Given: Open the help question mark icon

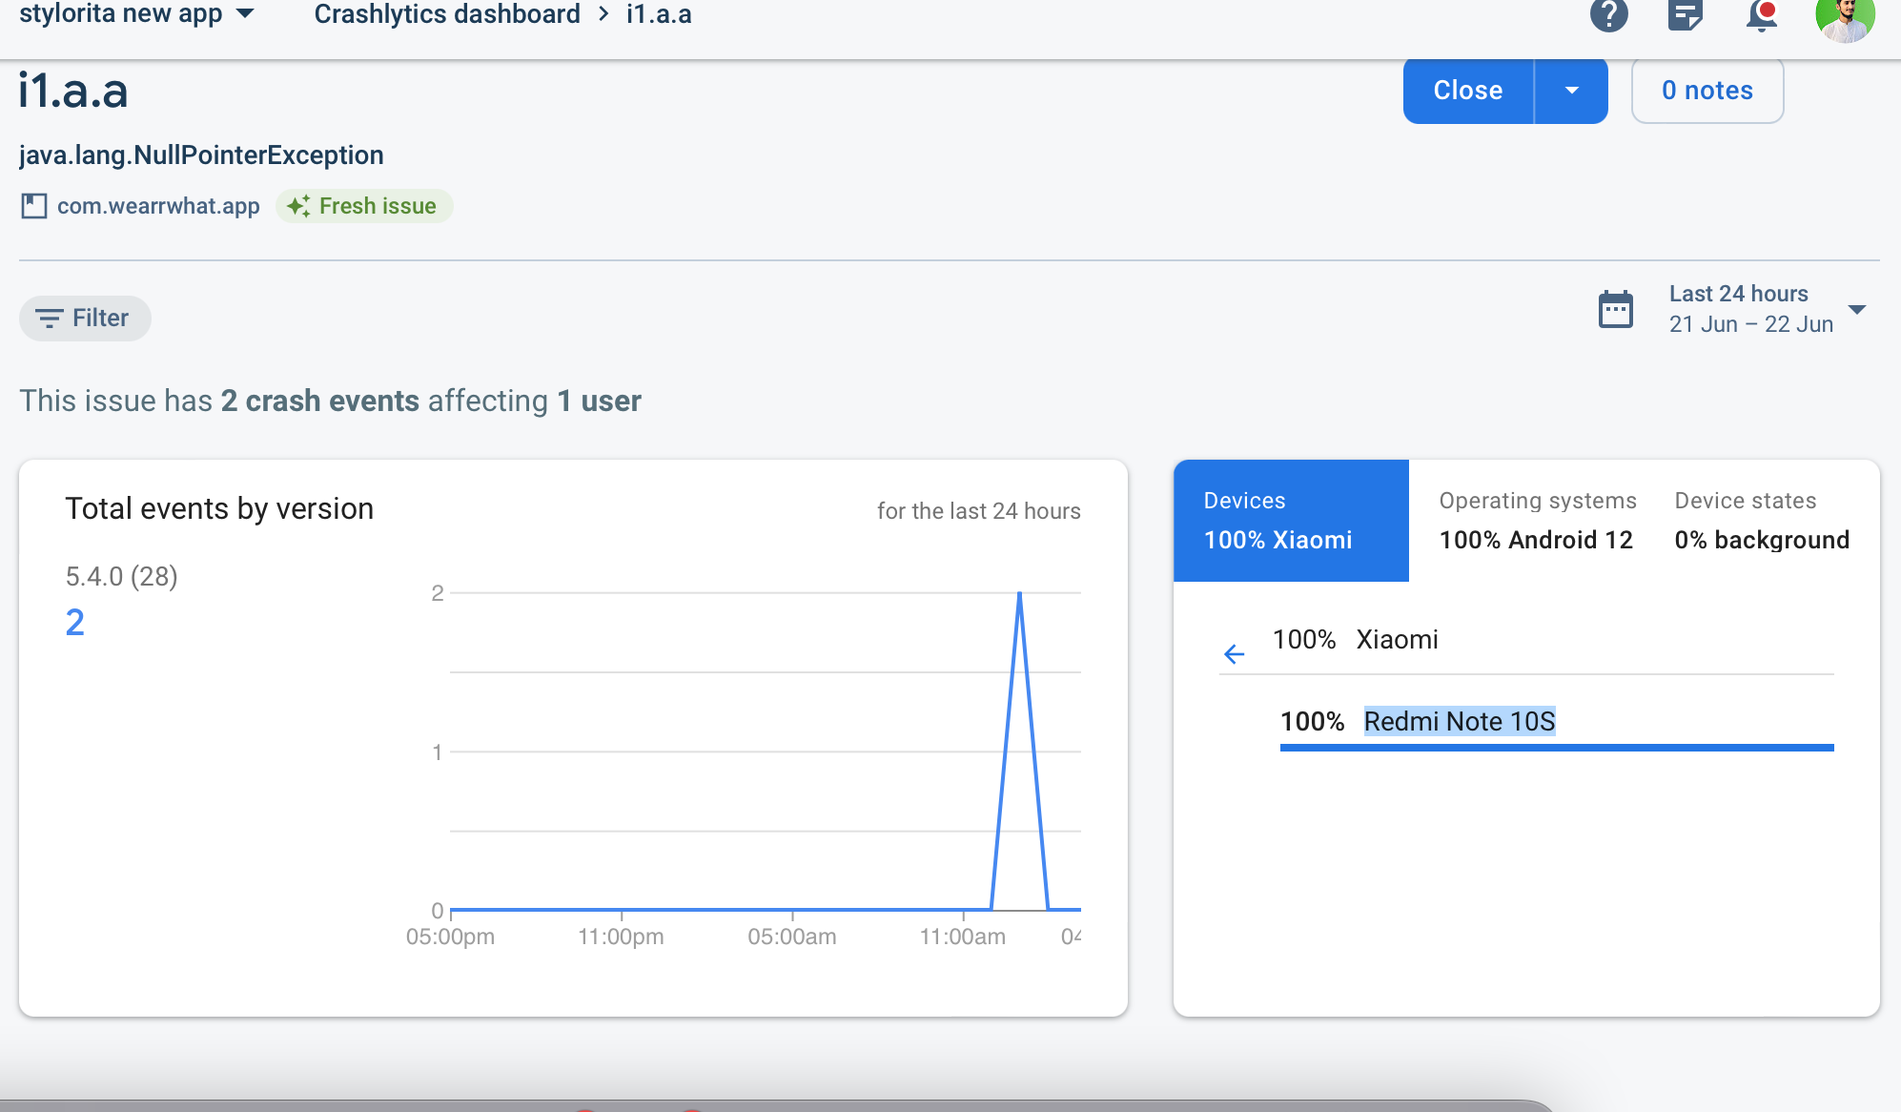Looking at the screenshot, I should click(1609, 14).
